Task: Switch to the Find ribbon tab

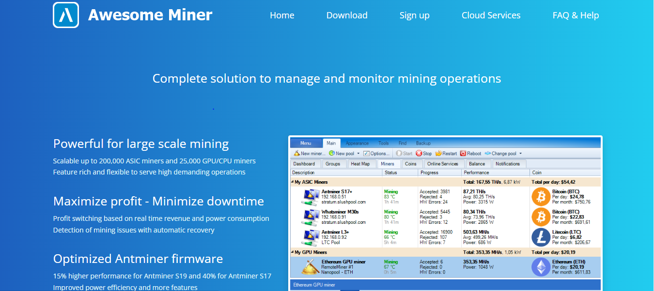Action: click(403, 143)
